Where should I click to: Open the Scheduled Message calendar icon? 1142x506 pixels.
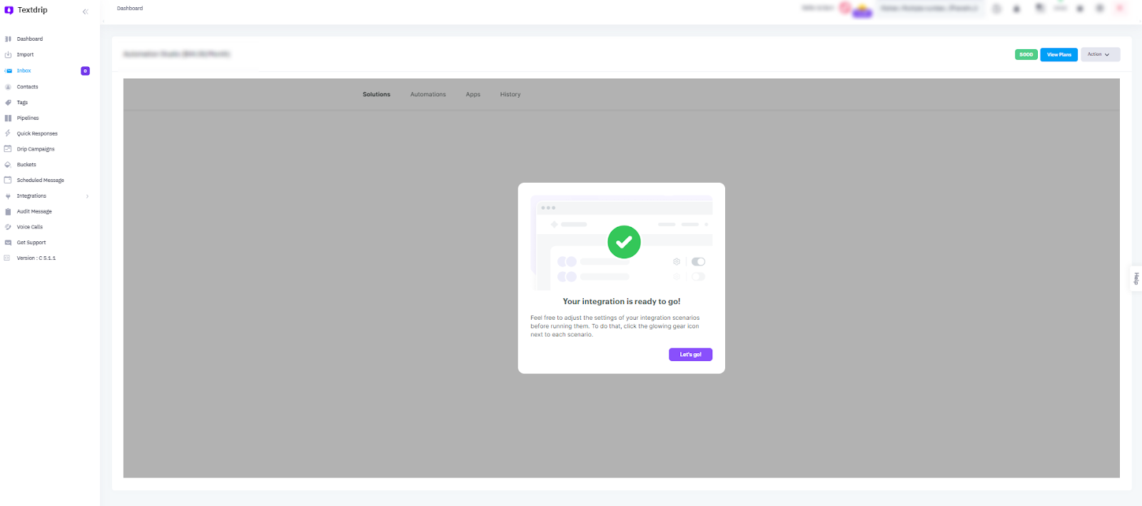tap(8, 181)
